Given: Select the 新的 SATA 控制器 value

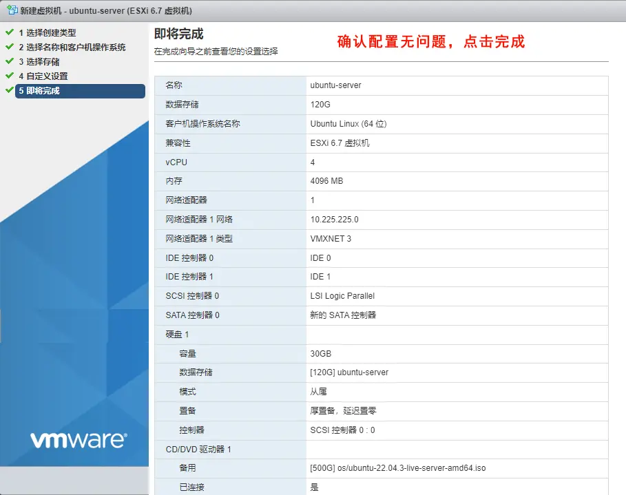Looking at the screenshot, I should pos(344,315).
